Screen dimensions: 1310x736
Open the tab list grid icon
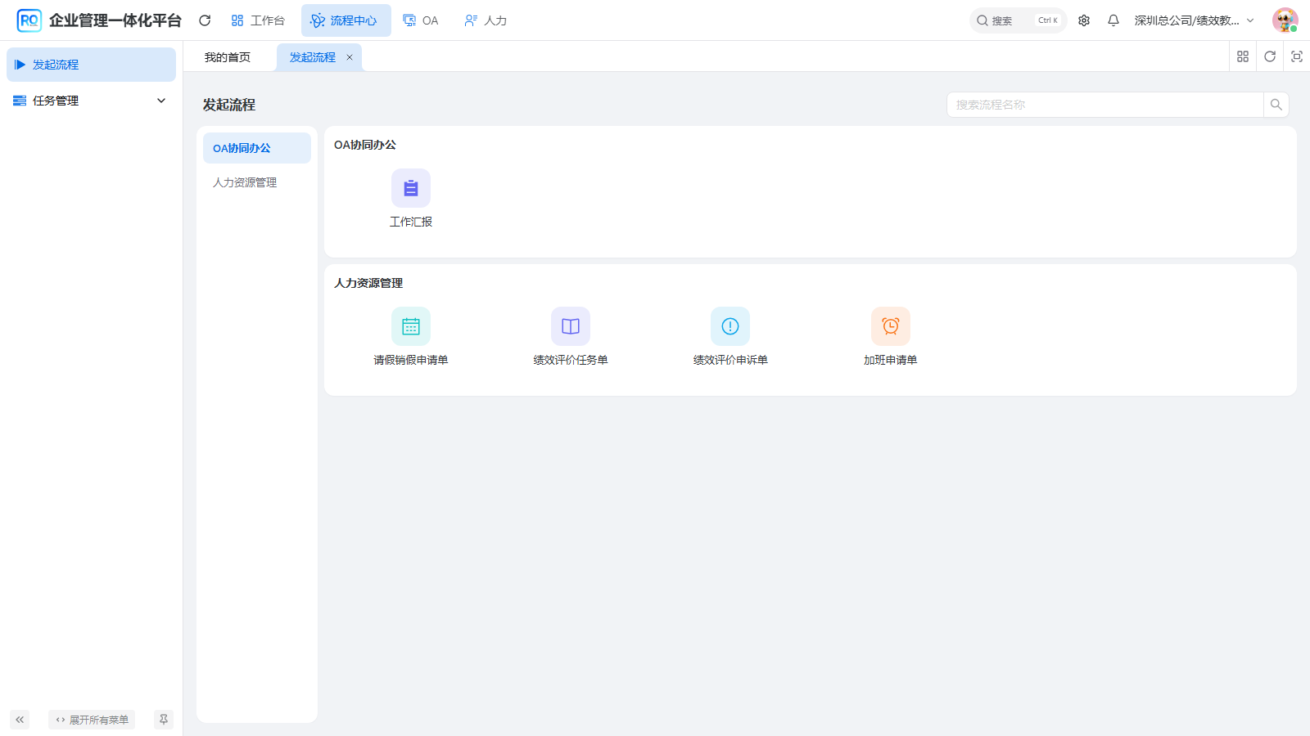[1243, 56]
